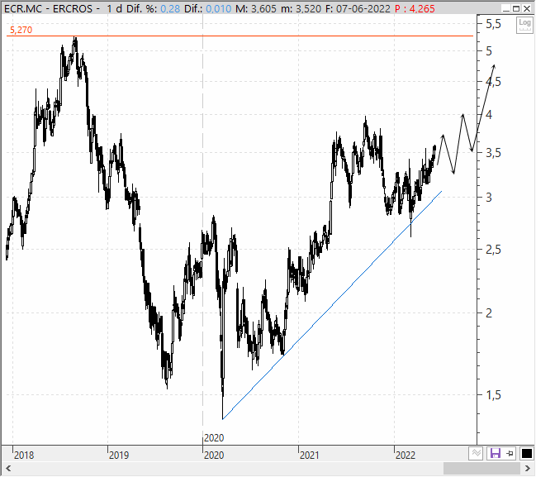Viewport: 536px width, 477px height.
Task: Click the 2,5 price axis label
Action: 493,250
